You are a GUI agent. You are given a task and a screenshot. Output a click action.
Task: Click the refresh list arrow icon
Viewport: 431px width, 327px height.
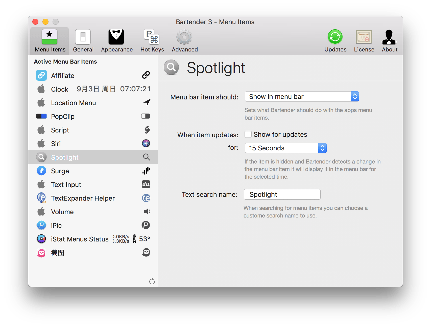click(x=152, y=281)
